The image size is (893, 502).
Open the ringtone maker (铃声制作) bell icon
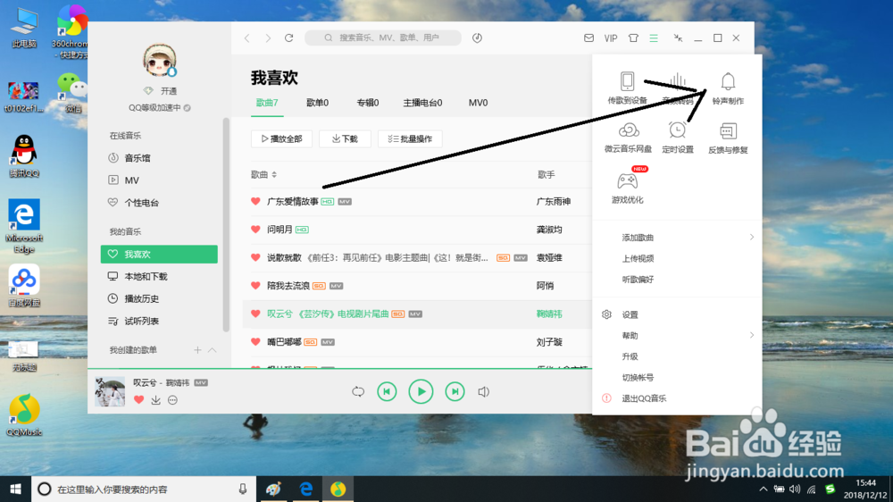(x=728, y=82)
